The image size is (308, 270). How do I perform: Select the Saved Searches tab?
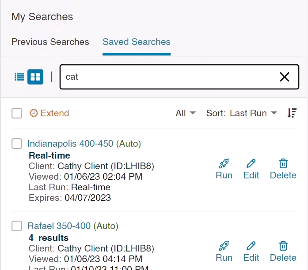(137, 42)
